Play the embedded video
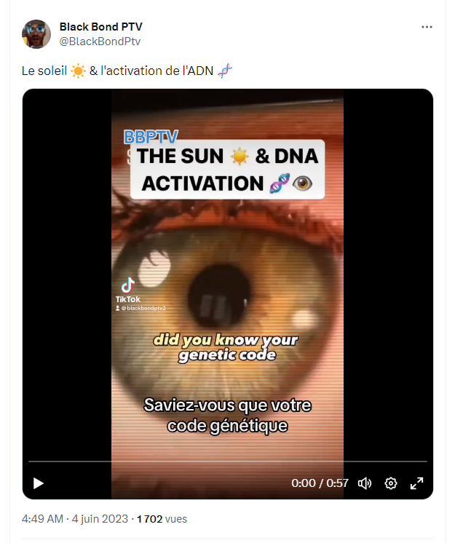 click(39, 483)
